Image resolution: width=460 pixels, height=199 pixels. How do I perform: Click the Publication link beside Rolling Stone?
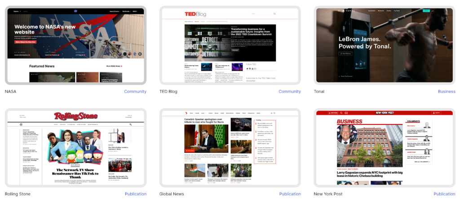point(136,194)
